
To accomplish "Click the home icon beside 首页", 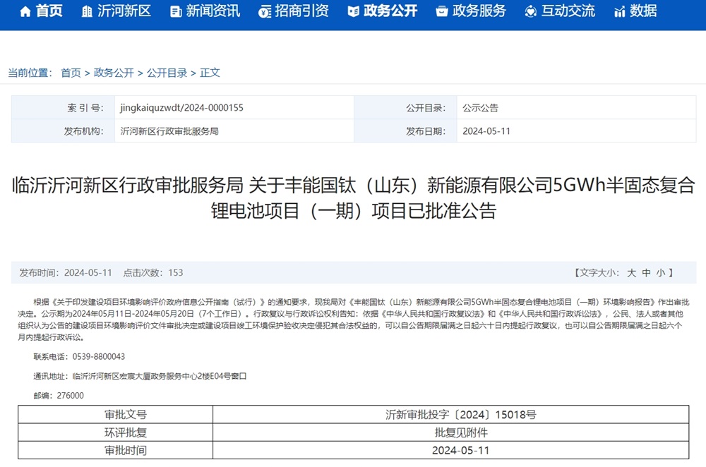I will pos(24,11).
